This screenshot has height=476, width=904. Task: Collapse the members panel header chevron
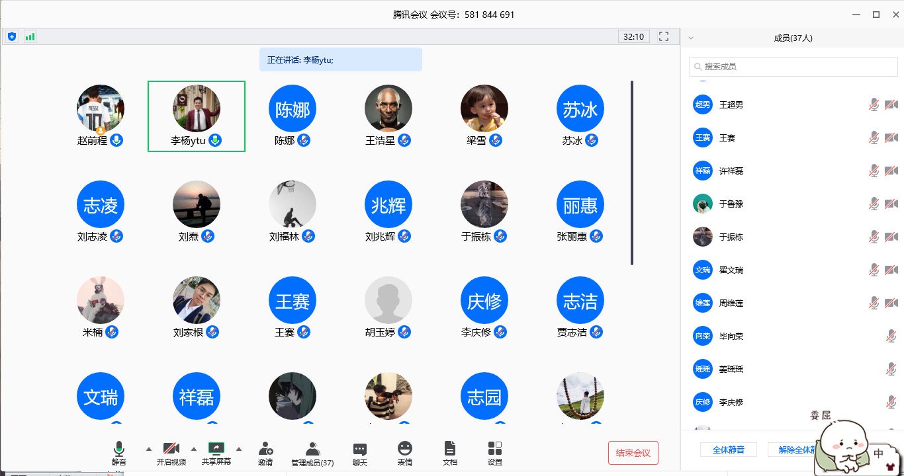click(x=691, y=38)
